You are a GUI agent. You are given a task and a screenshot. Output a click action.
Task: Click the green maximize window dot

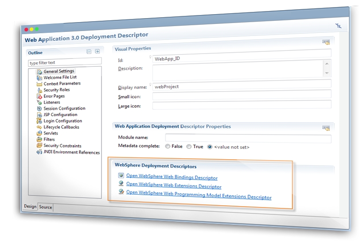pos(37,29)
